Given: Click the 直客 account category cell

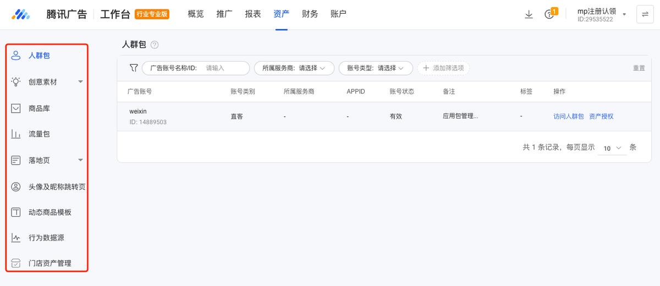Looking at the screenshot, I should tap(237, 116).
